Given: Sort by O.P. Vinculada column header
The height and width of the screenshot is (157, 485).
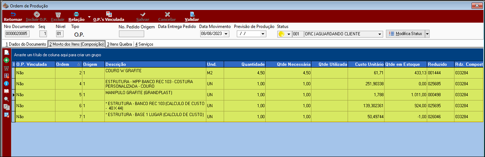Looking at the screenshot, I should (36, 64).
